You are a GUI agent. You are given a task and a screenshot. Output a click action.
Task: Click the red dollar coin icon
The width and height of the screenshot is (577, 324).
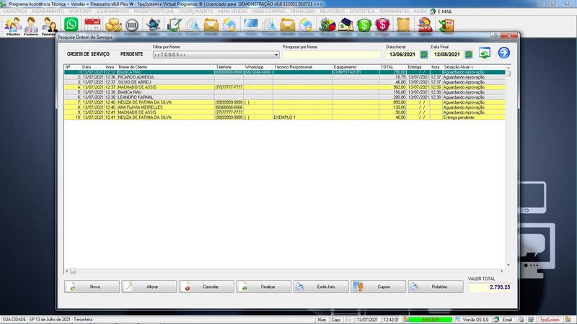pos(382,25)
